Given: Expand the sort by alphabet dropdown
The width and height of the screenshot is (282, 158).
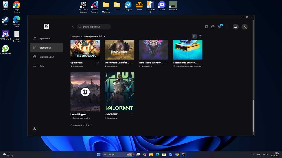Looking at the screenshot, I should 95,36.
